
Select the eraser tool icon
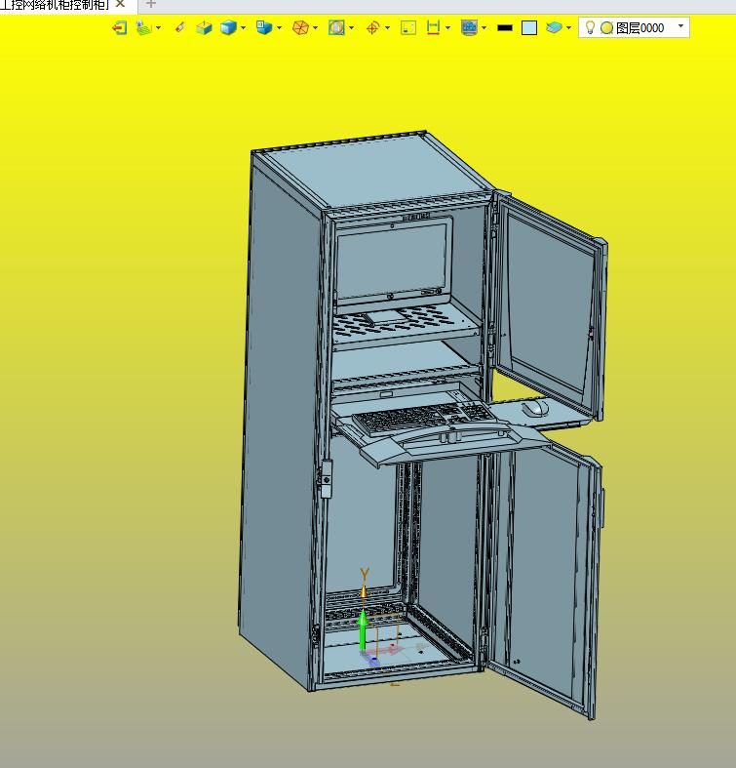click(180, 27)
